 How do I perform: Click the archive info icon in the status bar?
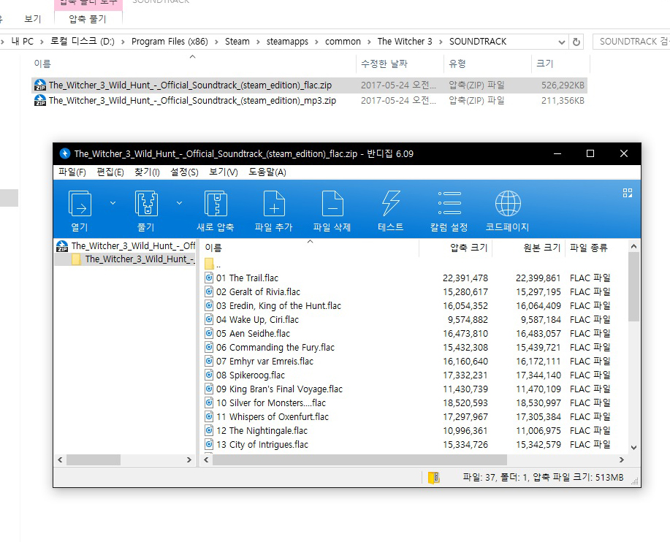434,478
